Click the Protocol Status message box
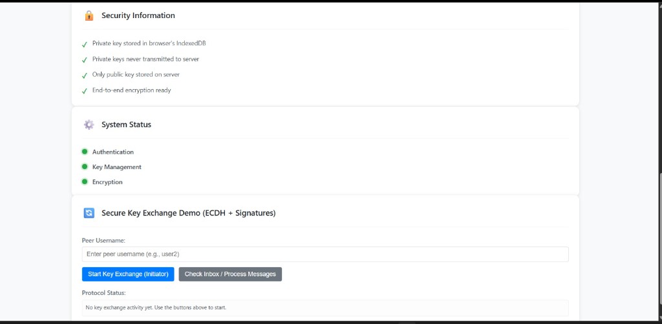This screenshot has height=324, width=662. pos(325,308)
